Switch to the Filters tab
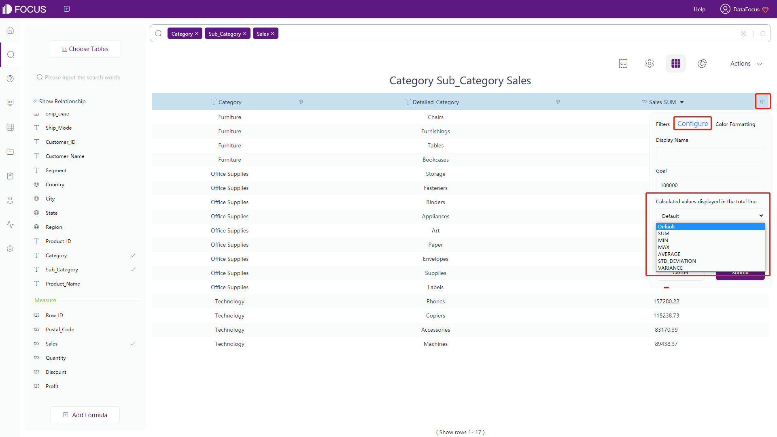This screenshot has width=777, height=437. [662, 124]
